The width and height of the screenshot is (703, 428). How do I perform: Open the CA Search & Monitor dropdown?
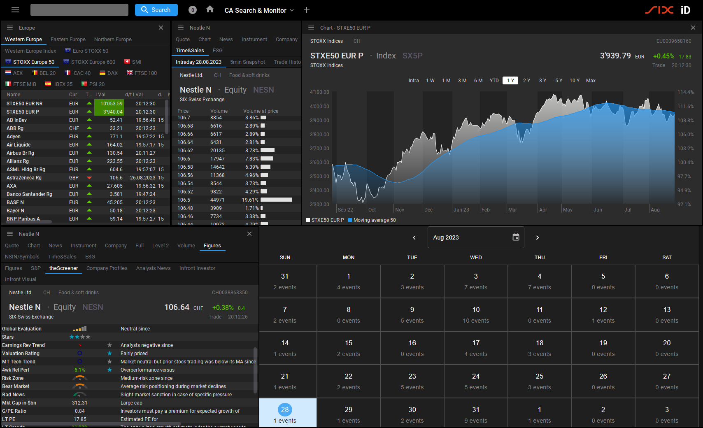pos(259,10)
